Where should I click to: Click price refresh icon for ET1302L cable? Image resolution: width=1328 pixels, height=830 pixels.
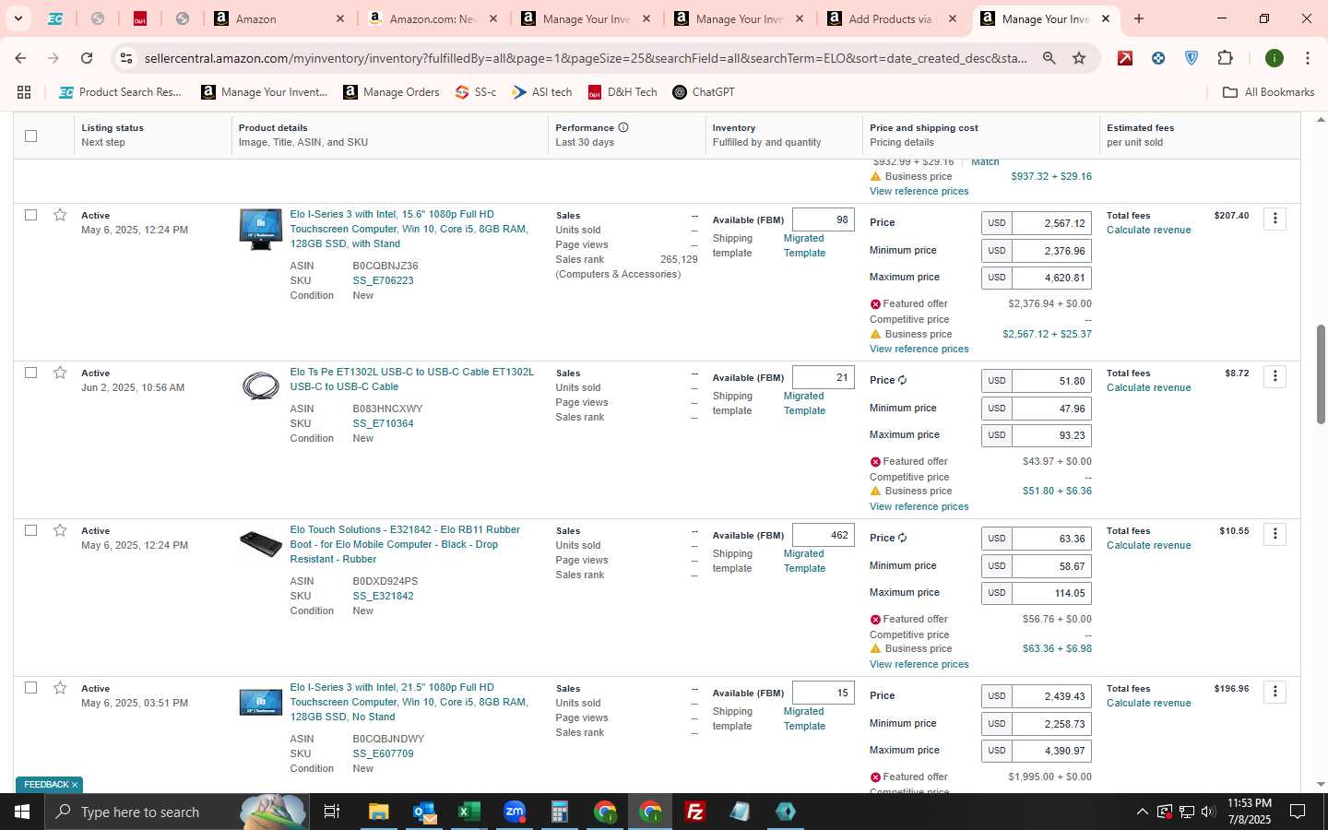pyautogui.click(x=902, y=380)
